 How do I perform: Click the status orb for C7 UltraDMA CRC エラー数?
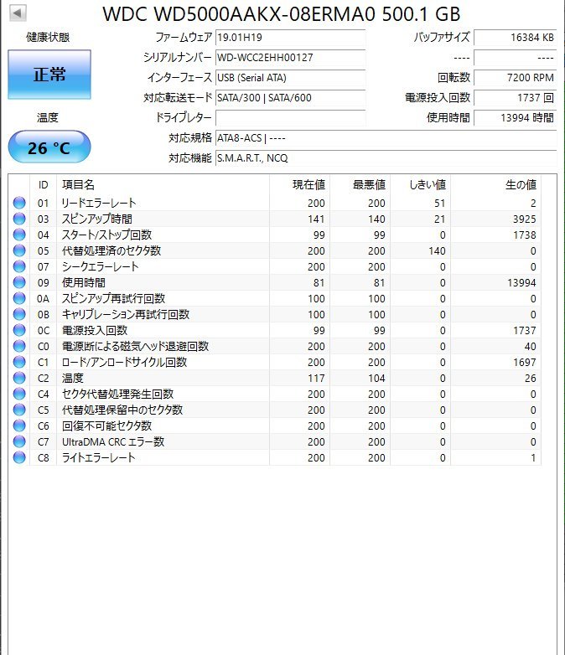[x=19, y=441]
